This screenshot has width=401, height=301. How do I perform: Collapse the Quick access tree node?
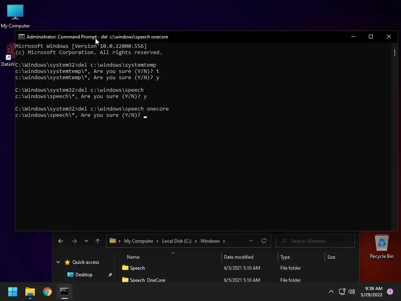click(x=58, y=262)
